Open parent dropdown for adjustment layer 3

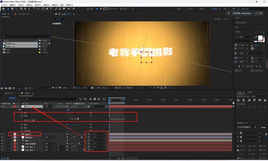tap(98, 137)
